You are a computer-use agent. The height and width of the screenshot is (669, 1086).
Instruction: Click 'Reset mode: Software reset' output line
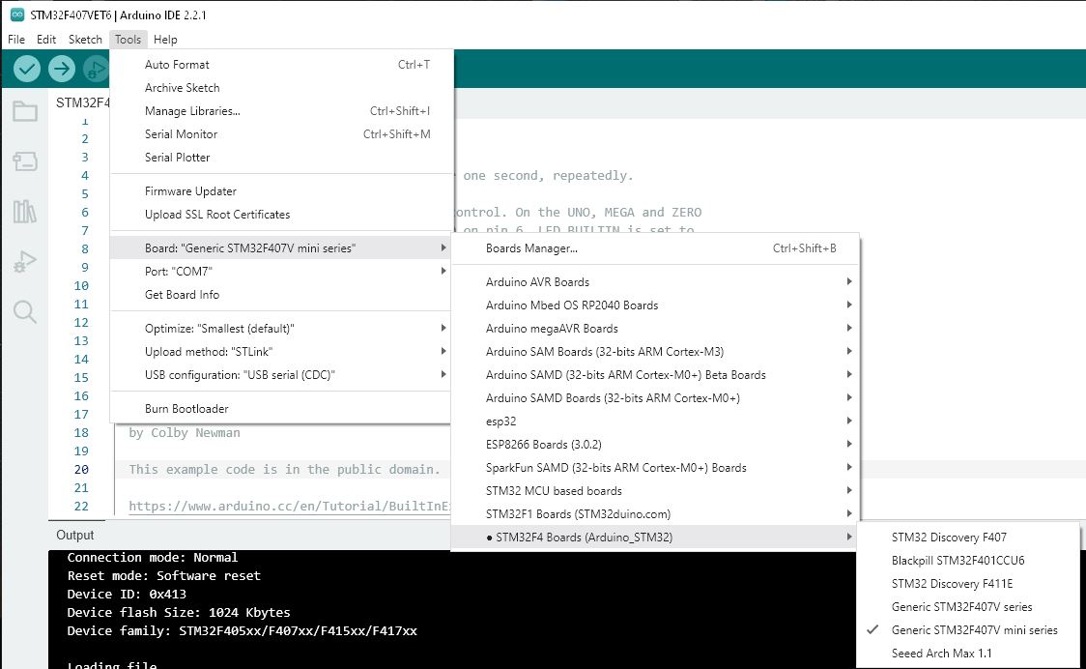pos(164,576)
